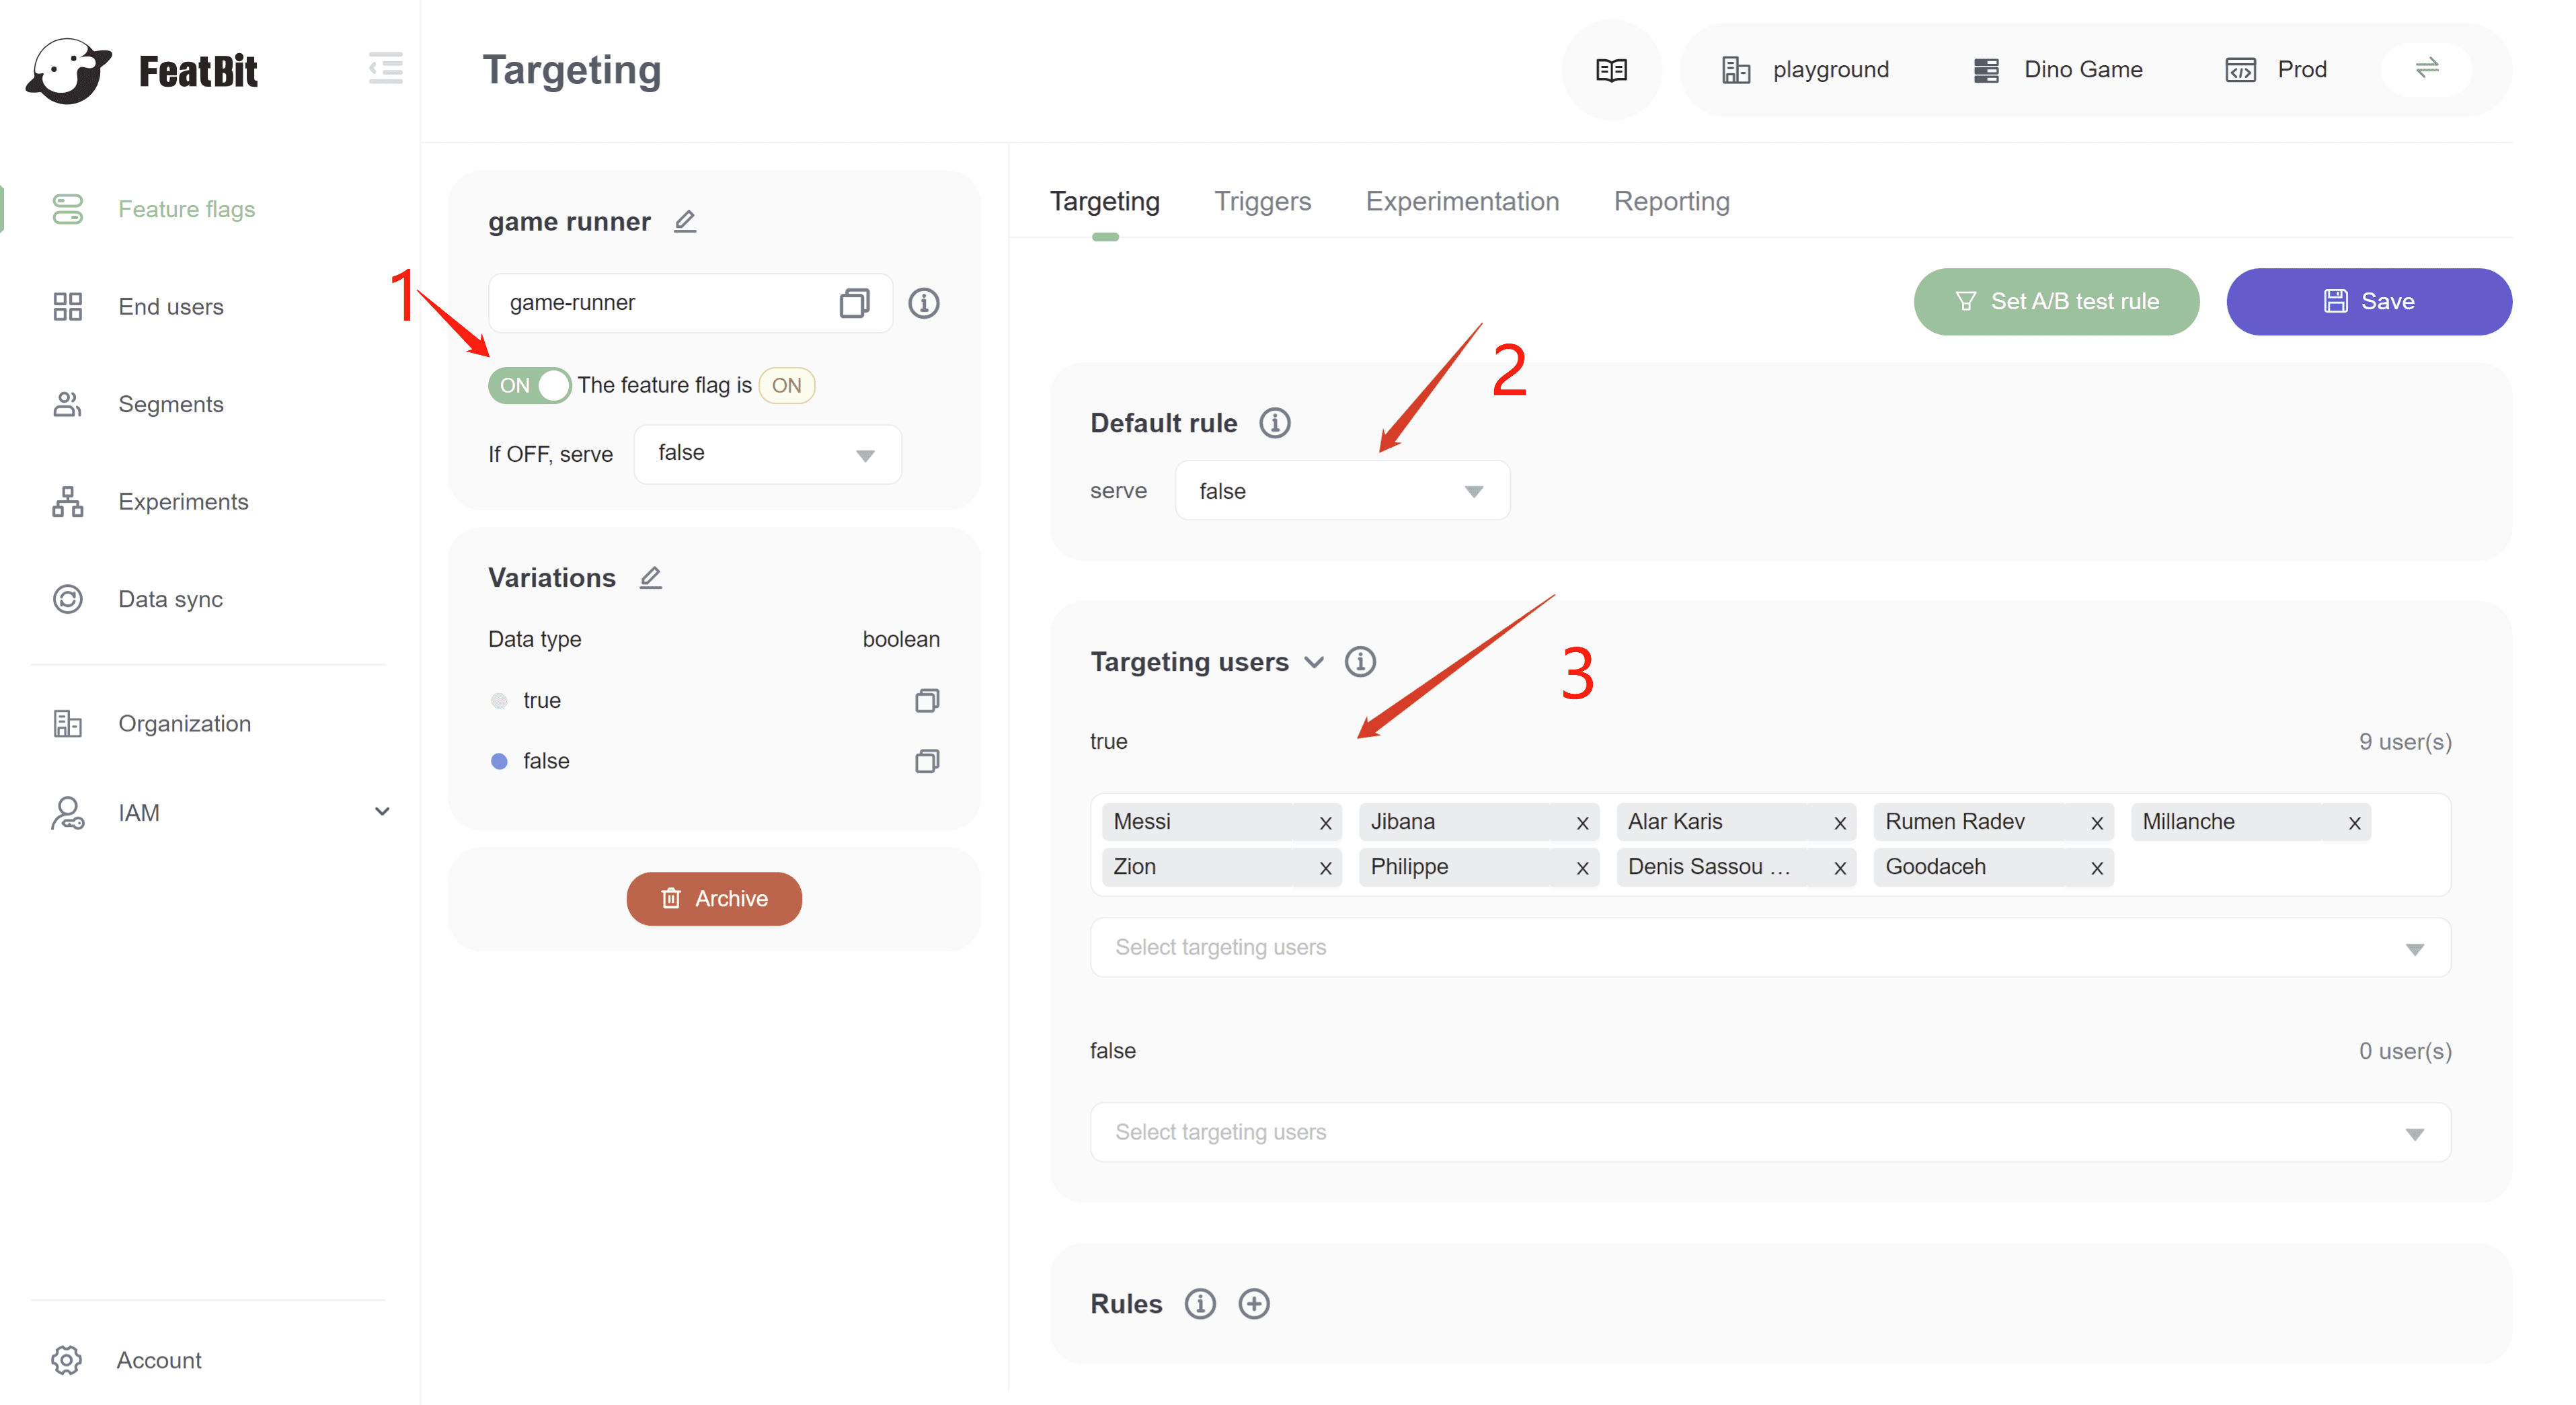Click the switch environment arrows icon
The width and height of the screenshot is (2576, 1405).
(2426, 69)
